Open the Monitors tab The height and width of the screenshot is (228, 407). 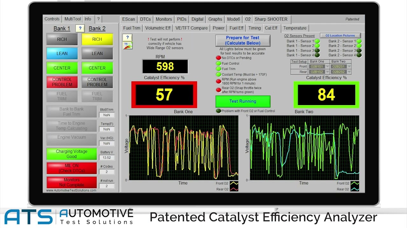click(164, 19)
